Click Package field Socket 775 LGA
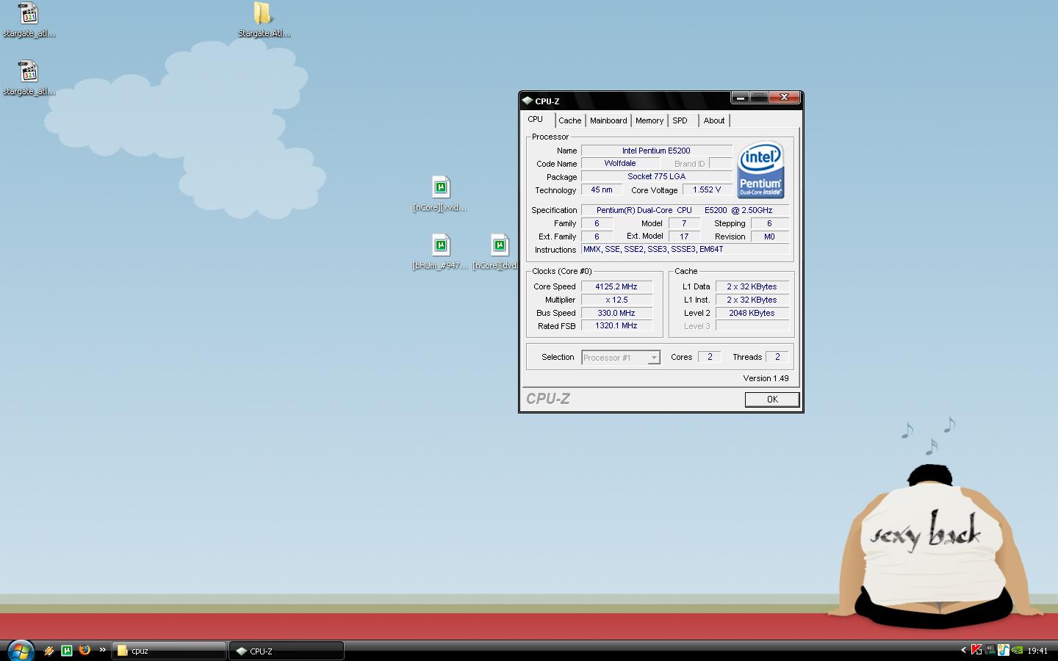 point(657,177)
